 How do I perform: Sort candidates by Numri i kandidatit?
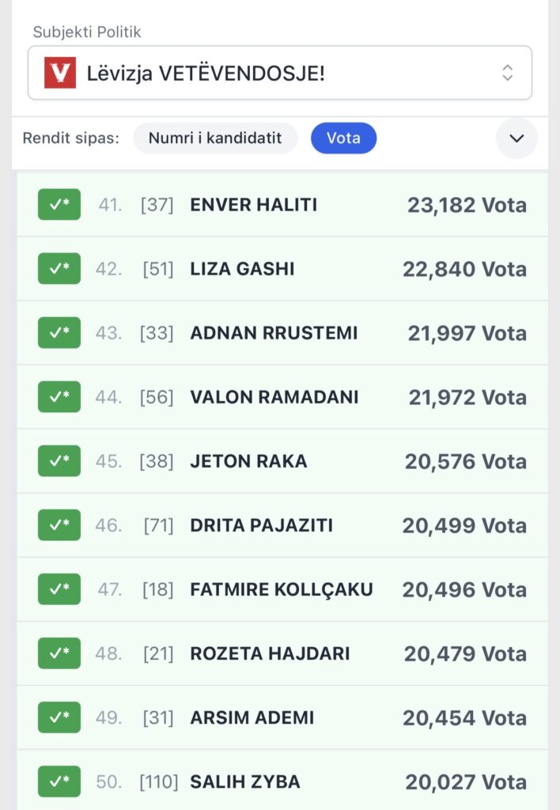[215, 138]
